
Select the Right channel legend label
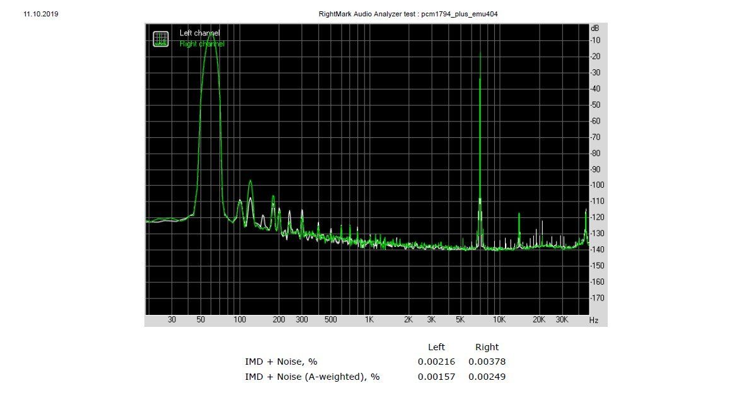[x=202, y=43]
